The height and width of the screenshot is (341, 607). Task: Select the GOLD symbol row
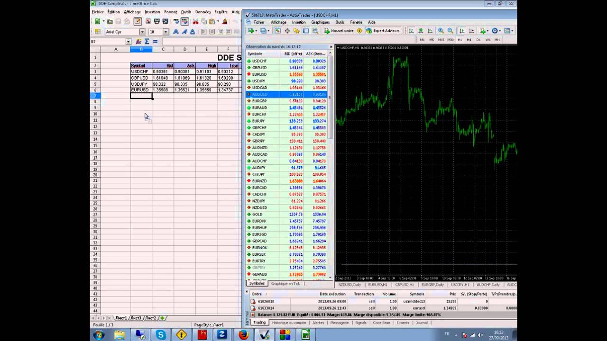[x=287, y=214]
